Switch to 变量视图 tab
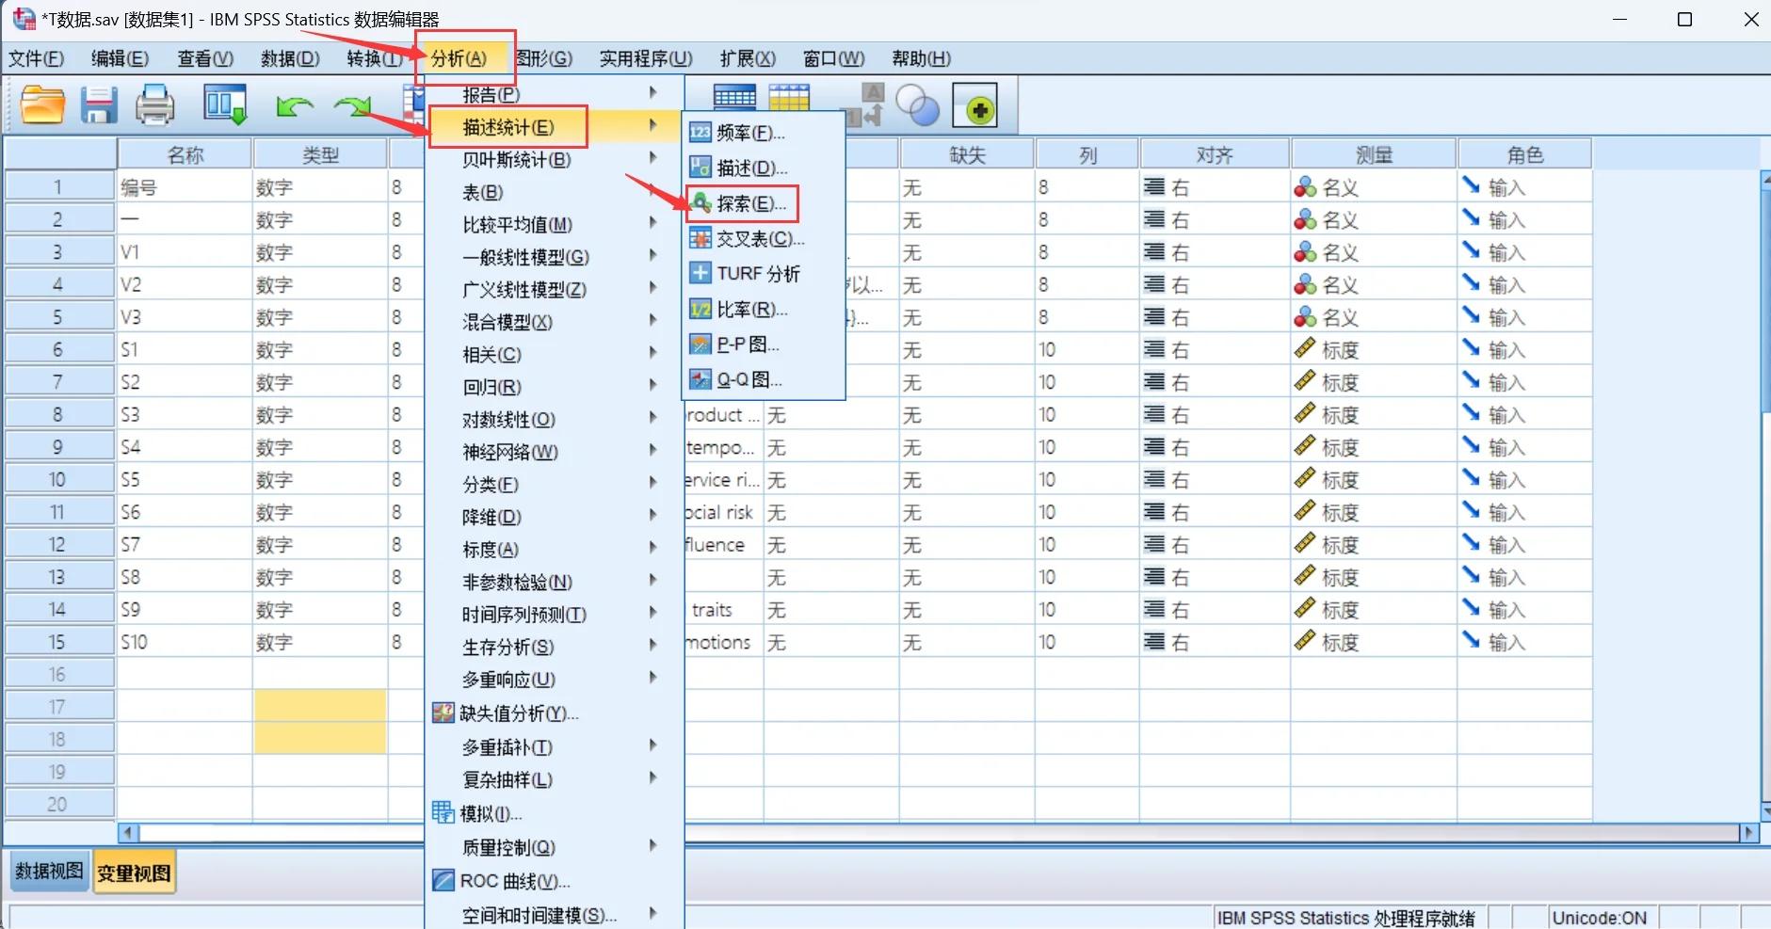Viewport: 1771px width, 929px height. click(134, 873)
